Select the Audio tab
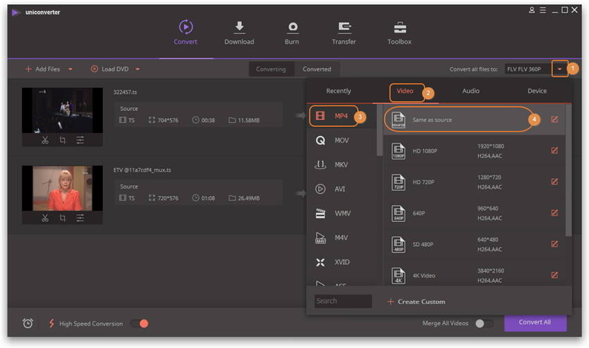 pyautogui.click(x=471, y=91)
